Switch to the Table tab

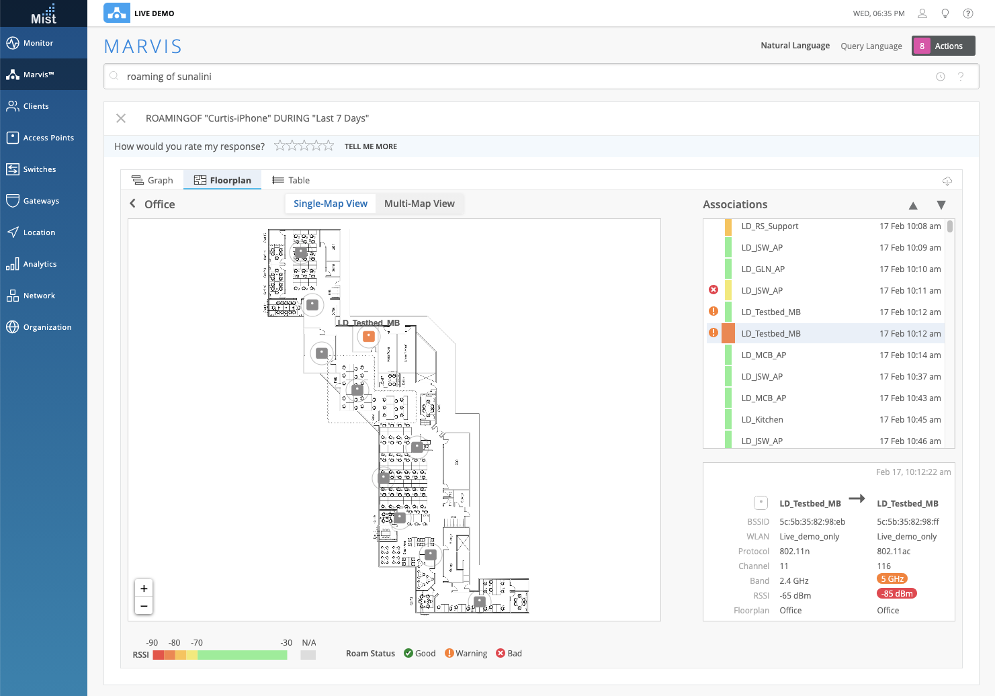(291, 180)
